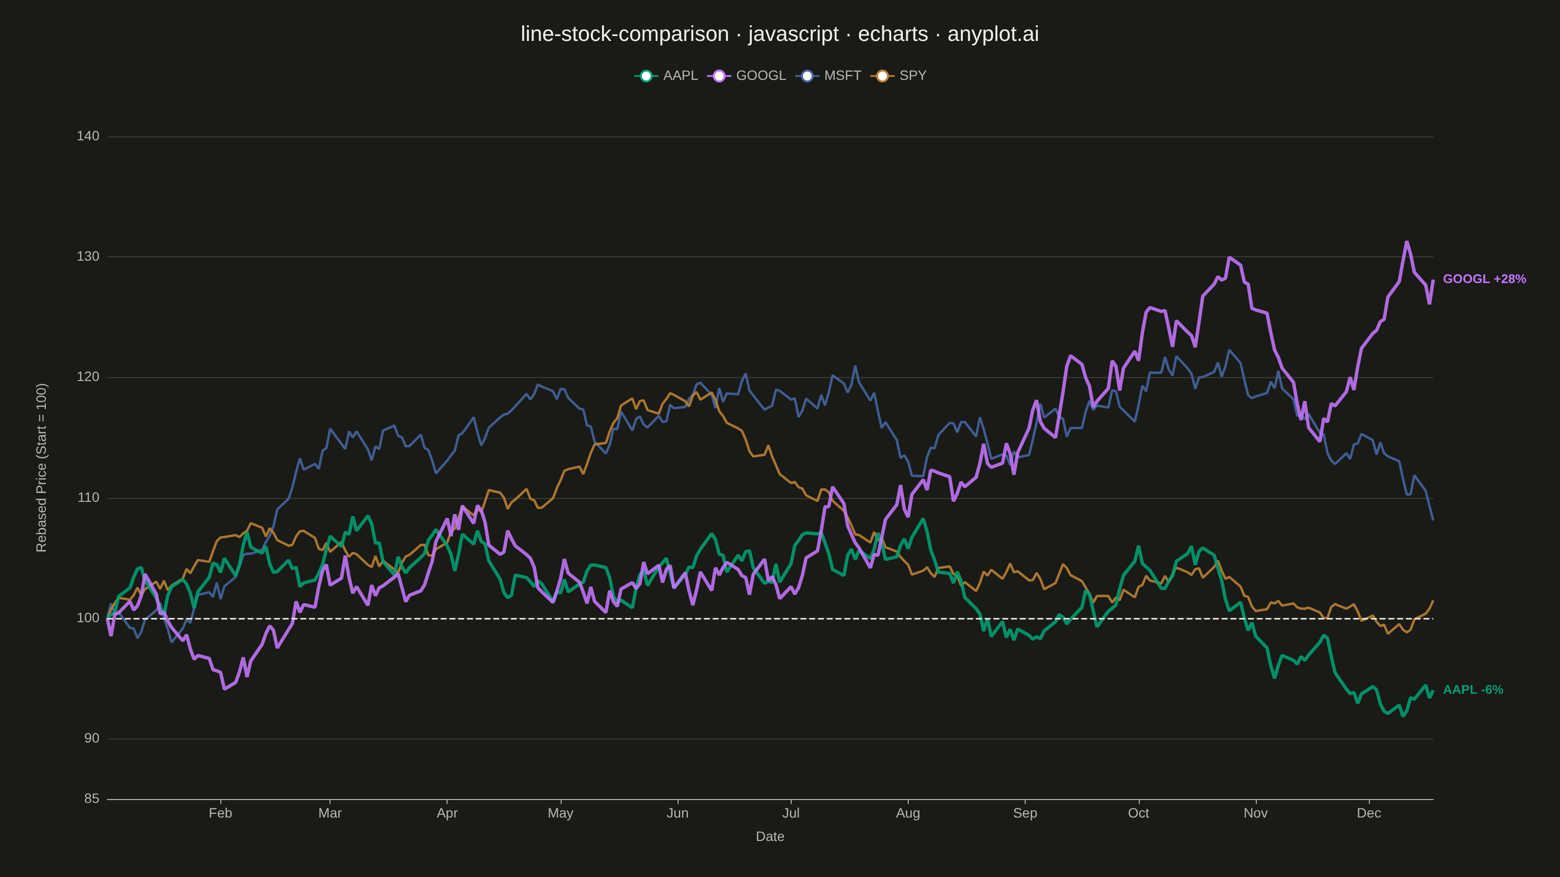The height and width of the screenshot is (877, 1560).
Task: Click the Feb x-axis label
Action: click(x=220, y=814)
